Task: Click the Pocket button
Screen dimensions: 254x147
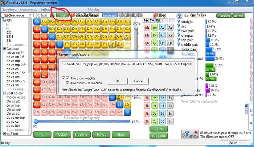Action: point(62,135)
